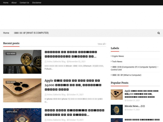Click the TECH NEWS badge on Bitcoin coin thumbnail
The image size is (163, 122).
point(11,54)
